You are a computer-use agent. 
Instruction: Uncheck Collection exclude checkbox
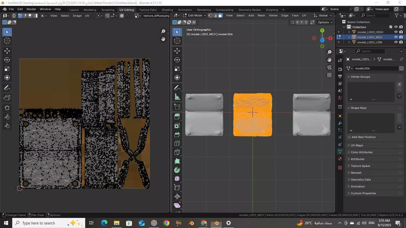coord(391,27)
